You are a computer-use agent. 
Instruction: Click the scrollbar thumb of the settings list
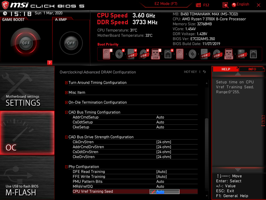click(207, 153)
